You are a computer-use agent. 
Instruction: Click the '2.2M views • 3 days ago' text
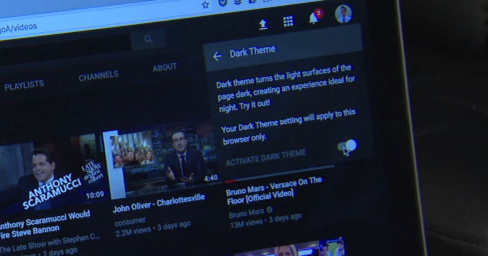pos(152,228)
